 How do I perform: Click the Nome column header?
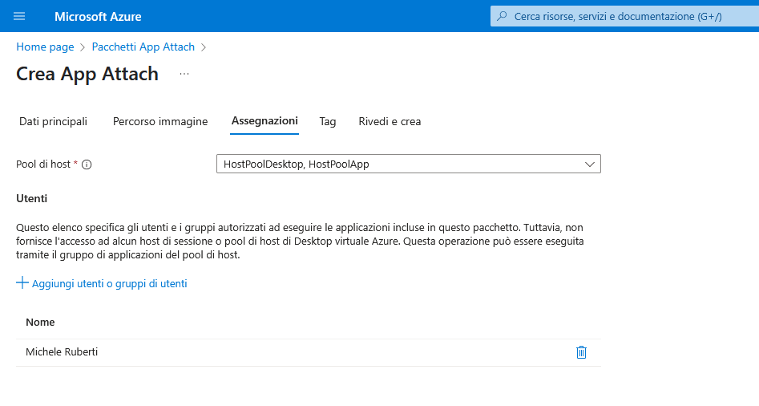point(40,323)
